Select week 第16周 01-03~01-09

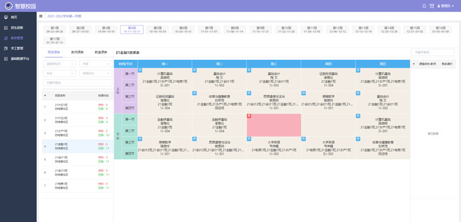tap(440, 29)
